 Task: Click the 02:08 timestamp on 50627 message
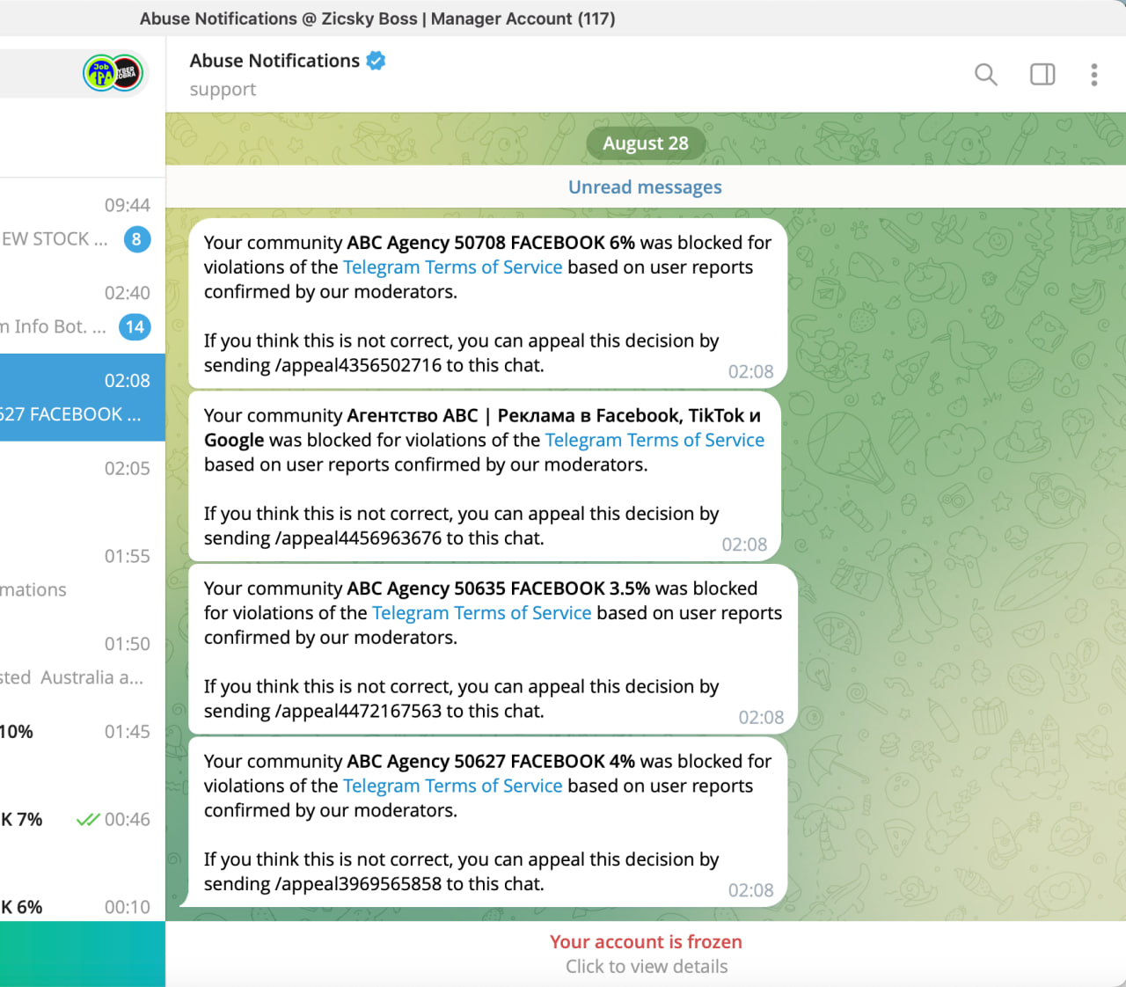pyautogui.click(x=751, y=891)
